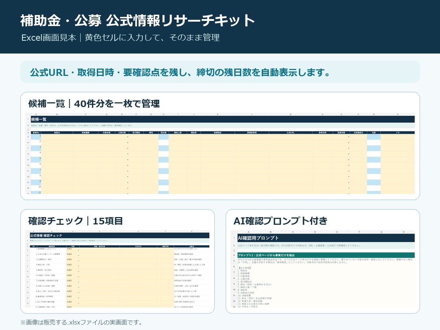Click the 公式の公募ページ・公募要領 check item
Image resolution: width=440 pixels, height=330 pixels.
49,254
